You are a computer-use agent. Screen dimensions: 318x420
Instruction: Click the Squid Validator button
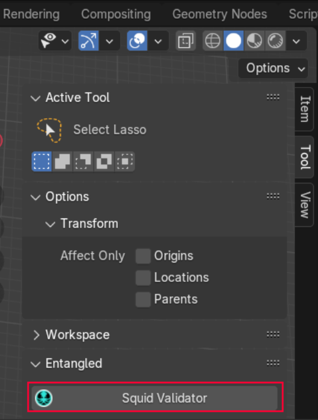(x=154, y=398)
